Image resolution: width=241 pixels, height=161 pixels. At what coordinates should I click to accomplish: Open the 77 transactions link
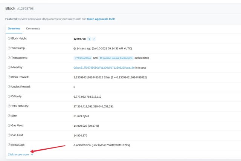[83, 58]
